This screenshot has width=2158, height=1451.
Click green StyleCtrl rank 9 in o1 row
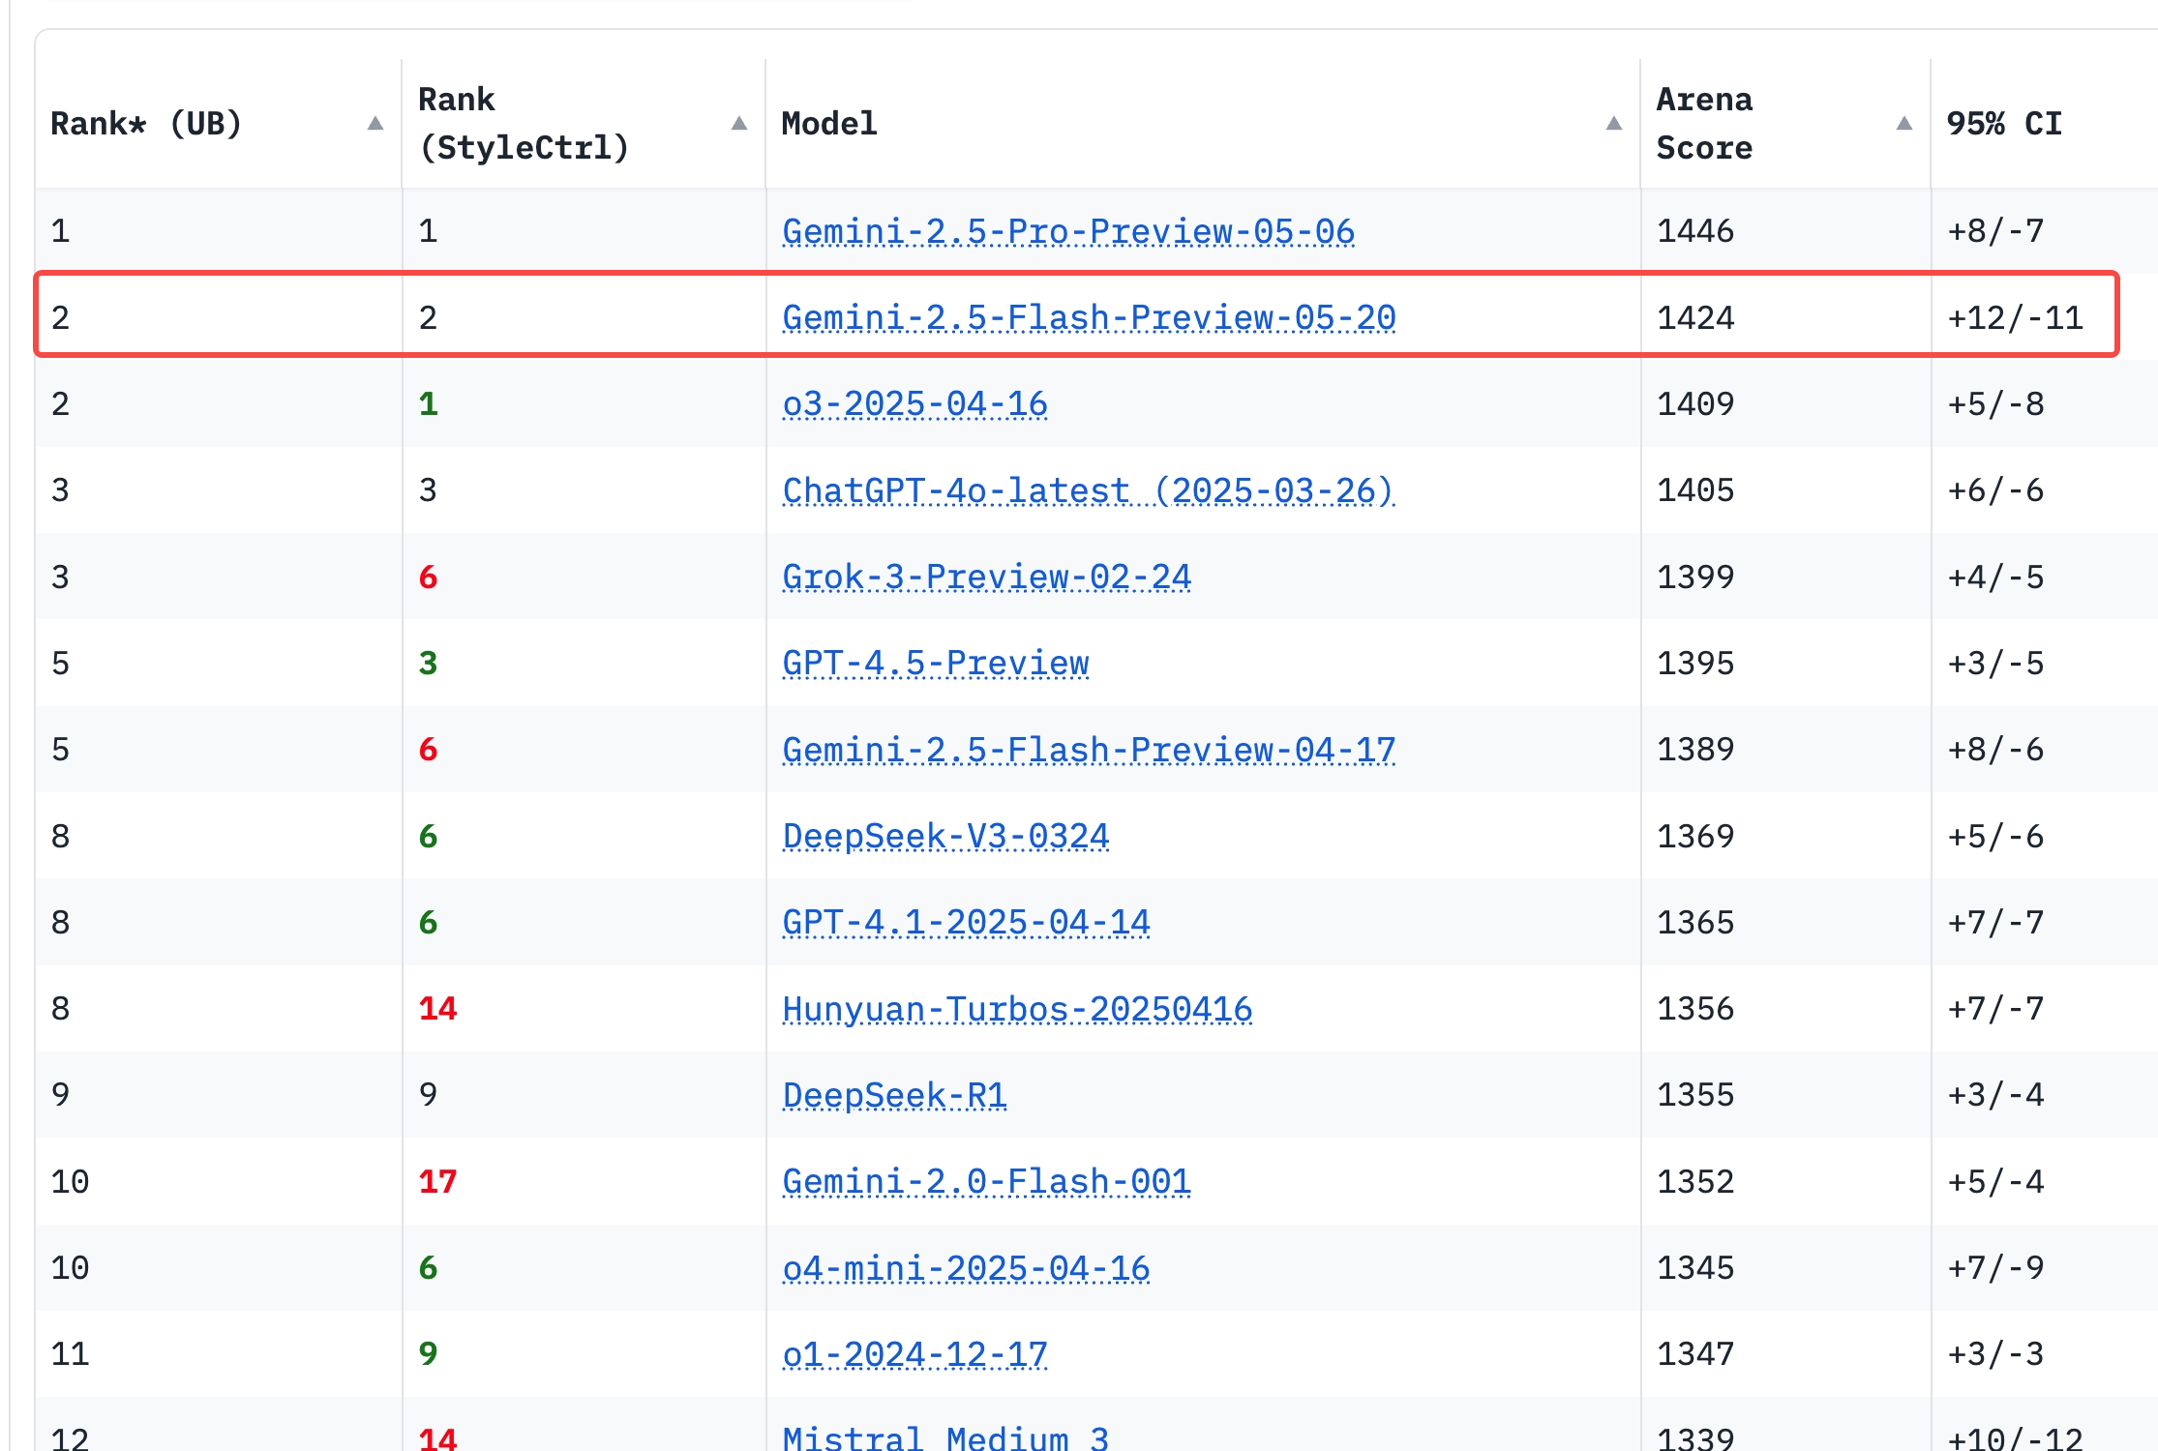pos(429,1354)
